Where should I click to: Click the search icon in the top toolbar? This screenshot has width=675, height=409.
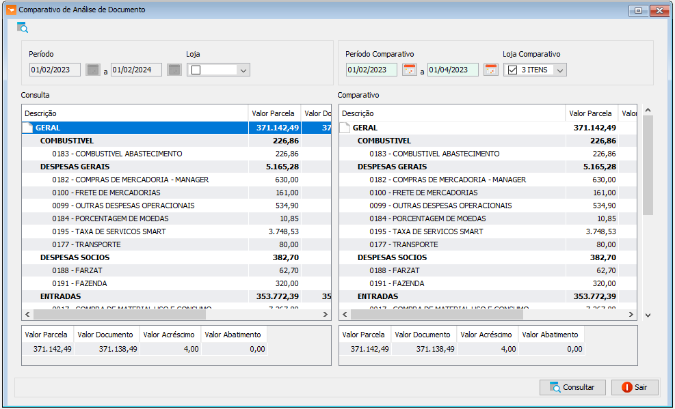(x=23, y=27)
